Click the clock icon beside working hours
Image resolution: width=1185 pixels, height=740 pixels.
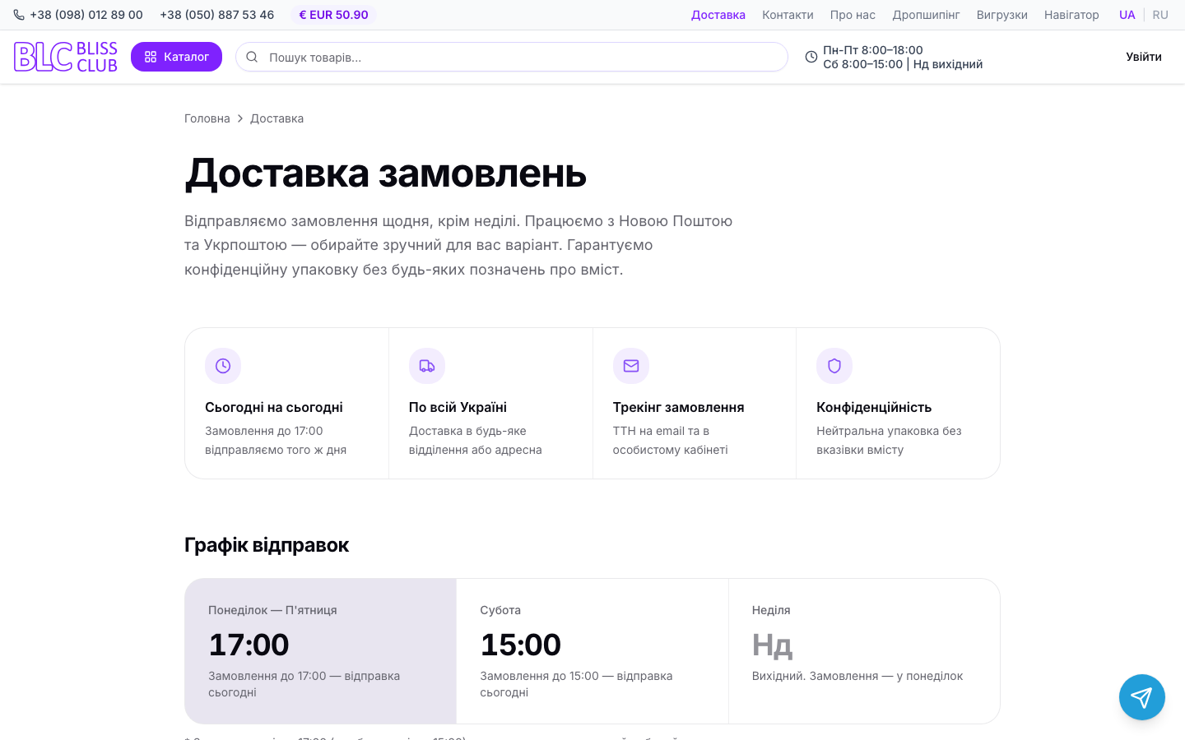tap(811, 57)
